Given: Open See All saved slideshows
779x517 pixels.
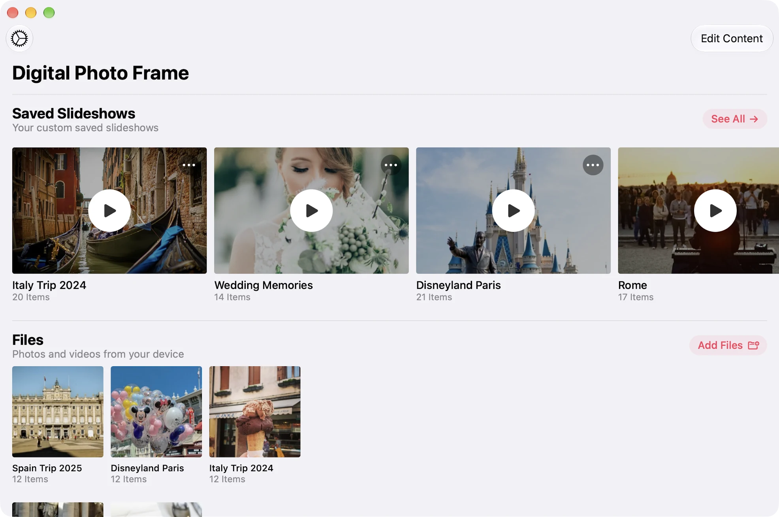Looking at the screenshot, I should click(735, 119).
